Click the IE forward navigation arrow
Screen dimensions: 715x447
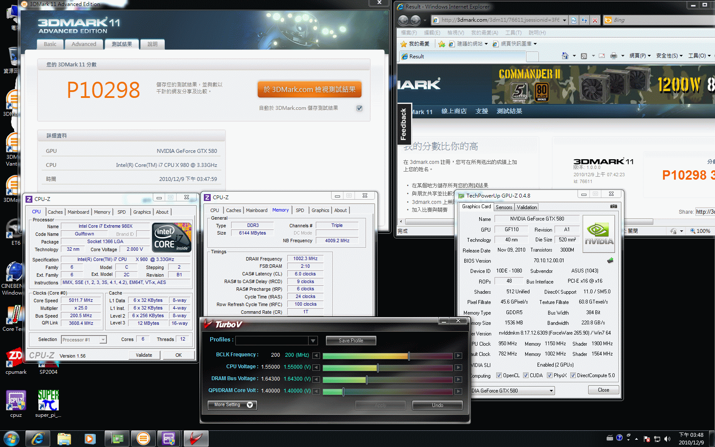415,20
